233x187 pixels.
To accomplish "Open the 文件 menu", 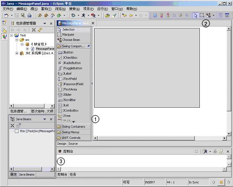I will [8, 9].
